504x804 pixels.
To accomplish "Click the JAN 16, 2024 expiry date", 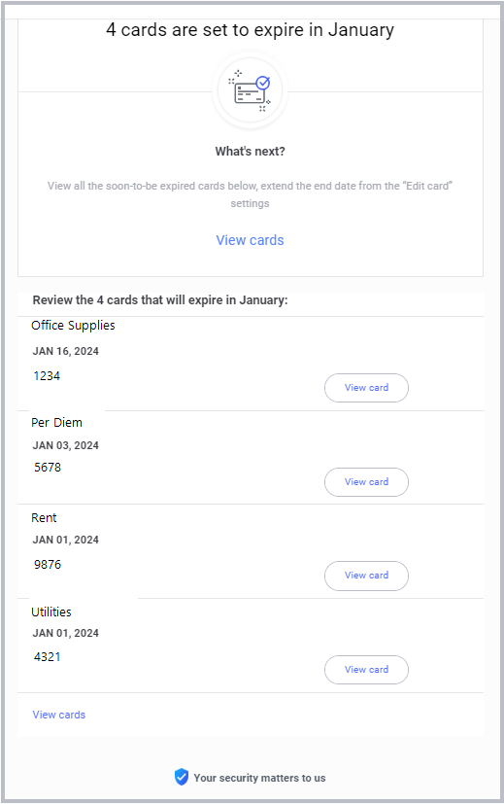I will tap(66, 351).
